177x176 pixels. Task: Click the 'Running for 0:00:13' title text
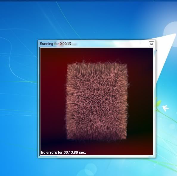click(x=55, y=44)
